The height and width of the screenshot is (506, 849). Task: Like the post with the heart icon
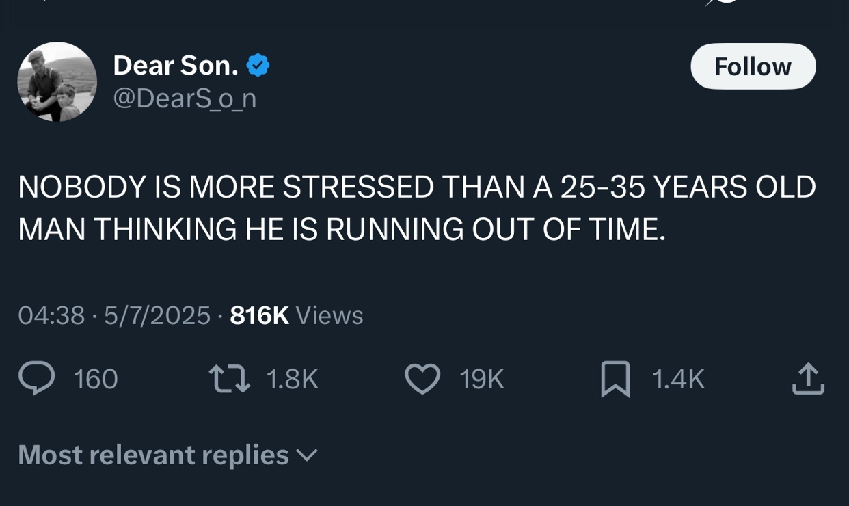click(x=422, y=379)
